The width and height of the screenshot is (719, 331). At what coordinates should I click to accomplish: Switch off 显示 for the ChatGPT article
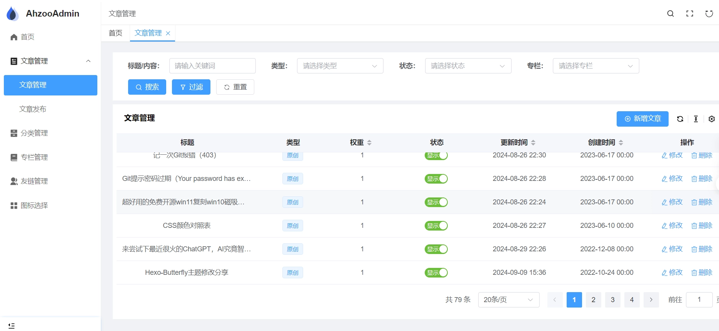(x=436, y=249)
